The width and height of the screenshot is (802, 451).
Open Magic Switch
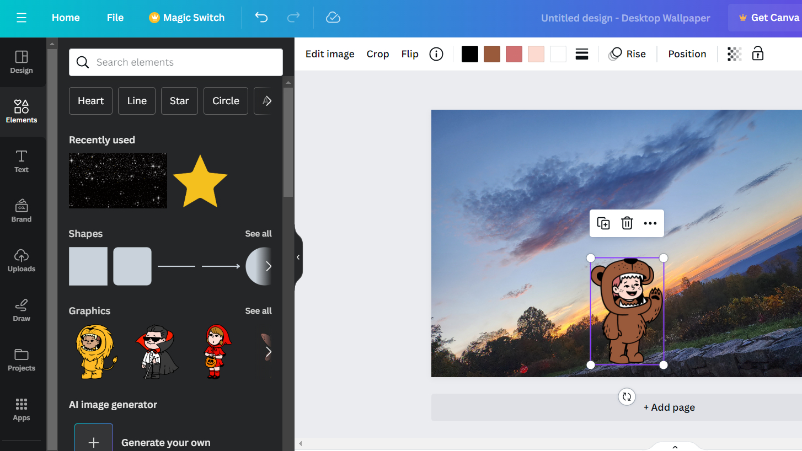tap(187, 18)
